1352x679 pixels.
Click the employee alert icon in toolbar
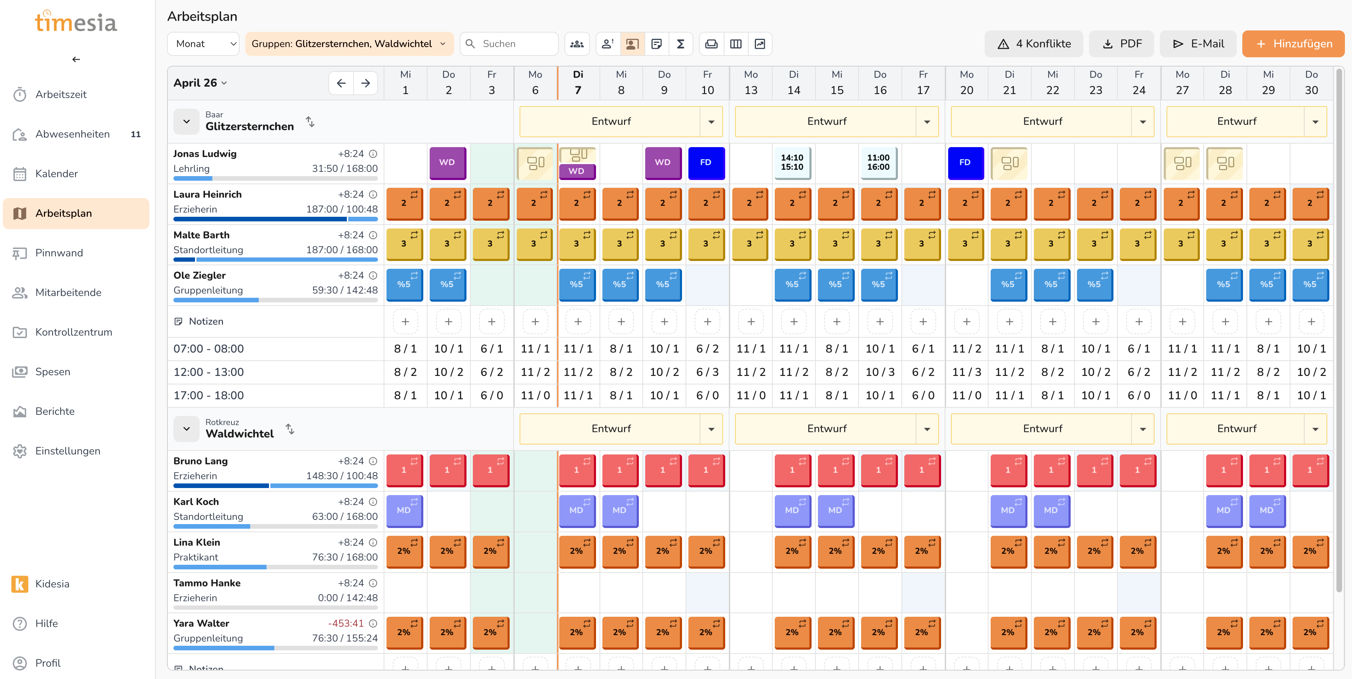[x=608, y=44]
